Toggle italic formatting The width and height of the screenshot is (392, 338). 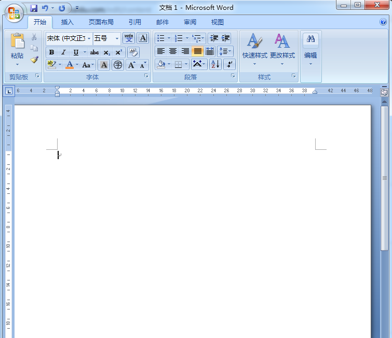63,52
